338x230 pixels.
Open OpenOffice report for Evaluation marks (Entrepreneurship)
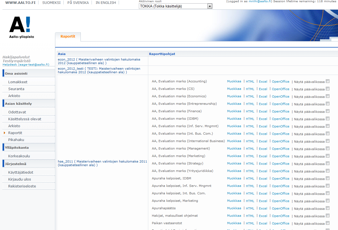click(280, 104)
